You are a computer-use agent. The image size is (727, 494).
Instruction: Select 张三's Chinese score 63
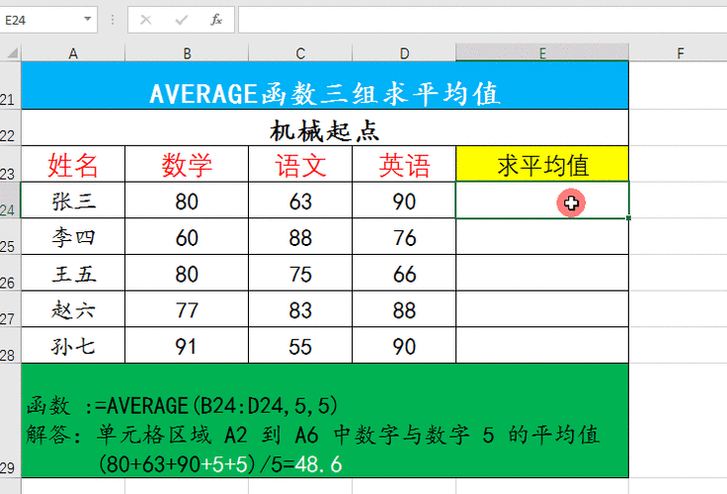tap(300, 200)
